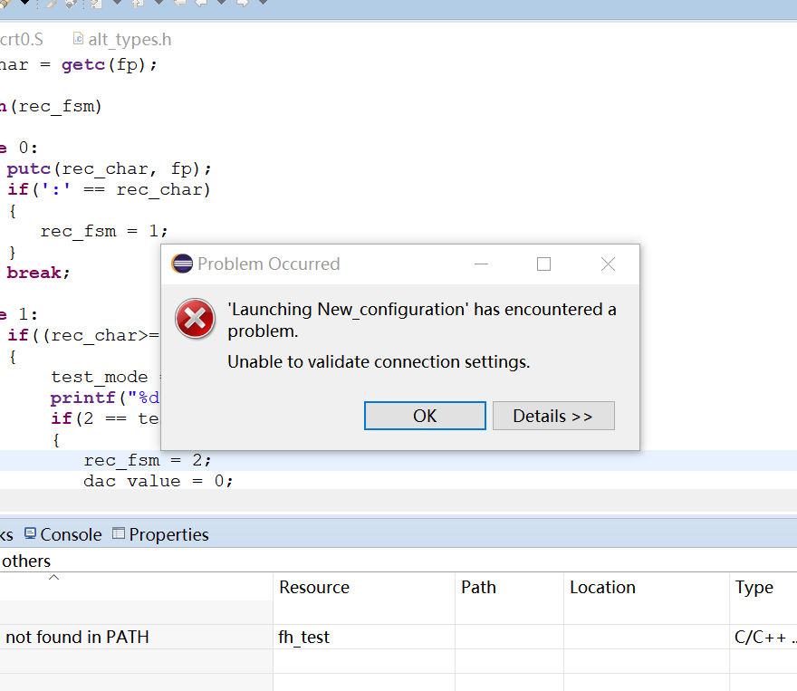The width and height of the screenshot is (797, 691).
Task: Click the C/C++ type cell
Action: tap(764, 638)
